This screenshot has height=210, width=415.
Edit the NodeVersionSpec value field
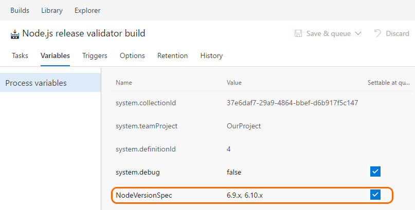point(247,195)
